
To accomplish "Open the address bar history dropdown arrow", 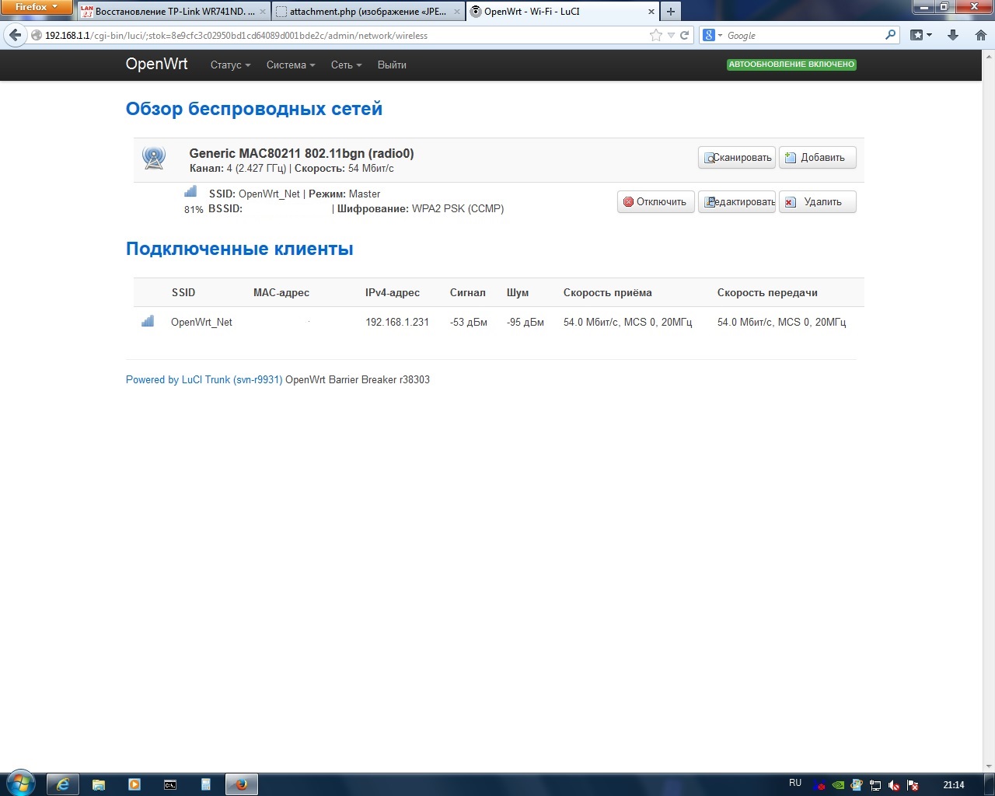I will tap(671, 35).
